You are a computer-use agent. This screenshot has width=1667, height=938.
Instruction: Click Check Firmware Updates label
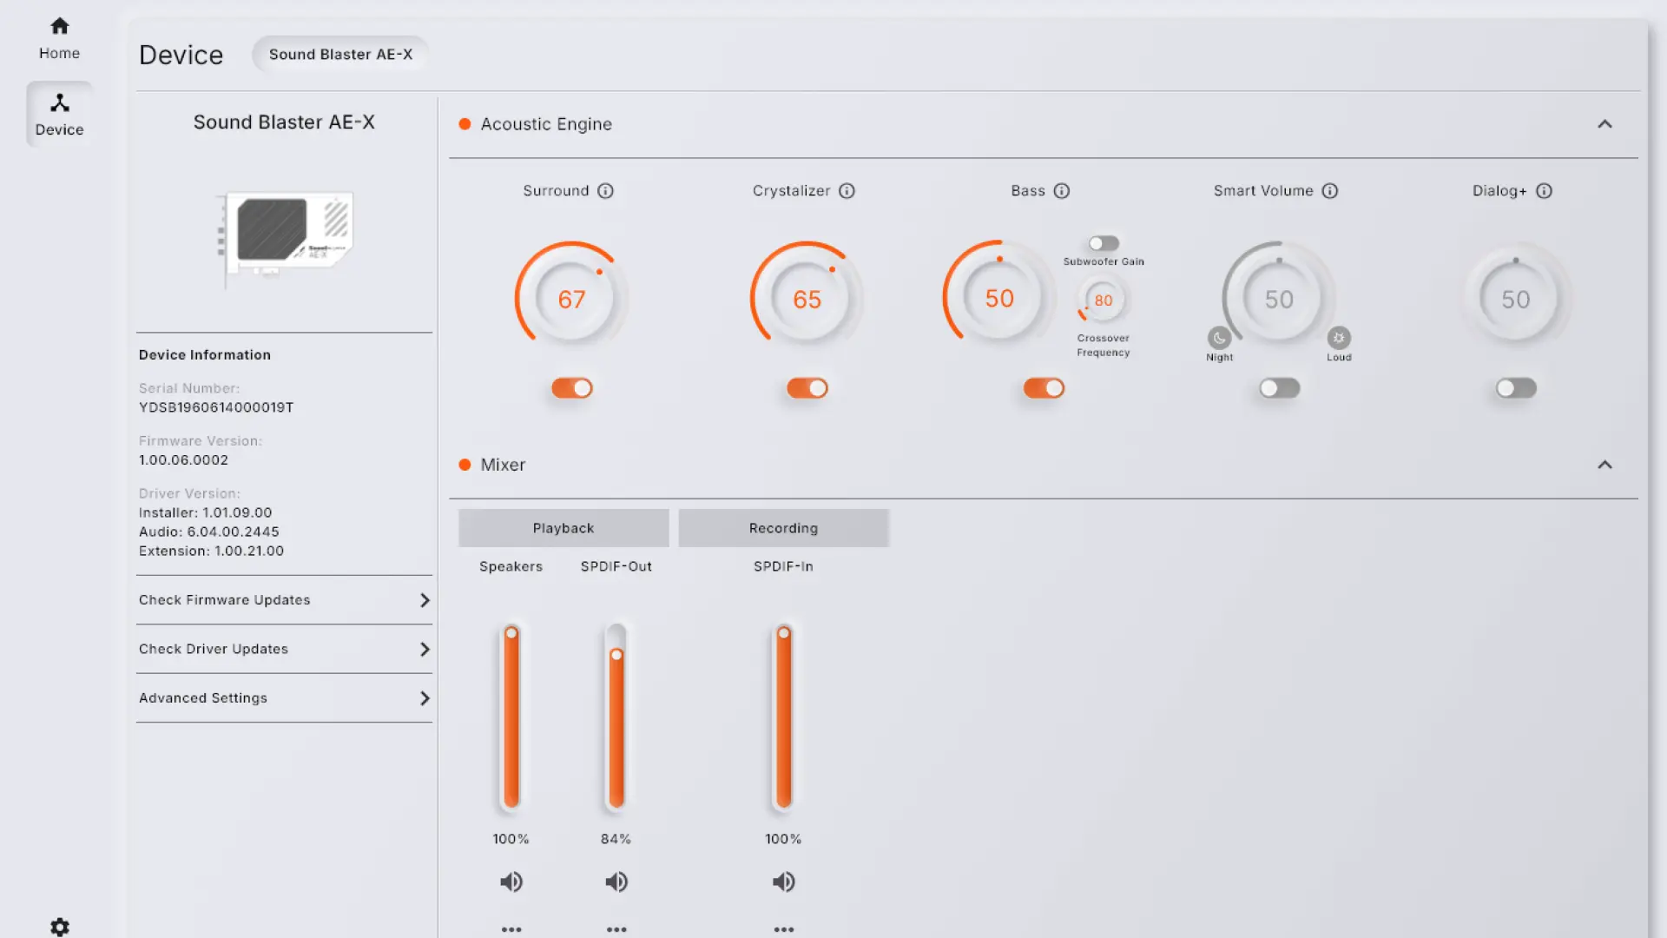[224, 600]
